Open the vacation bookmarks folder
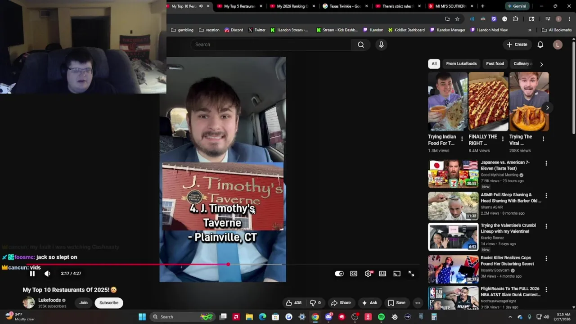This screenshot has height=324, width=576. point(209,30)
